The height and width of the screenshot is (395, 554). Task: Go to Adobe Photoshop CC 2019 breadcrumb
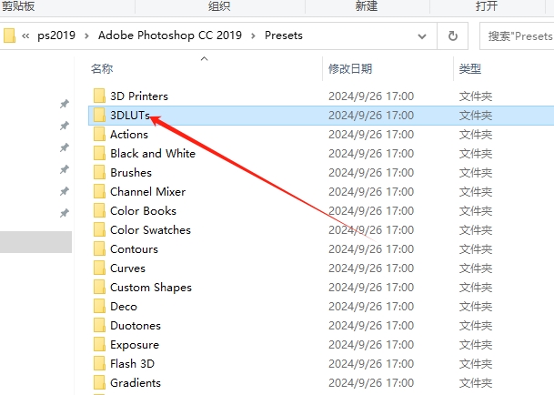pos(170,35)
